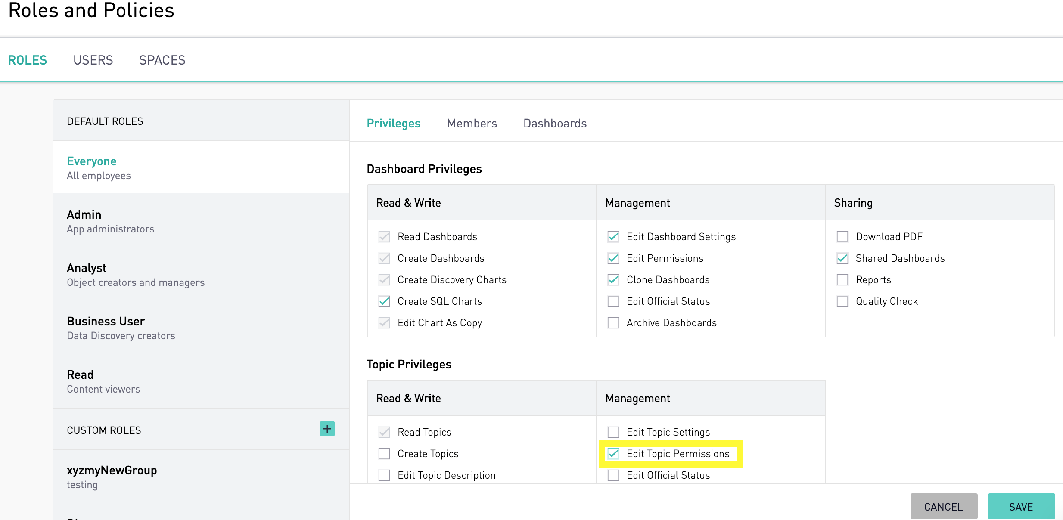
Task: Enable Edit Official Status for topics
Action: (x=613, y=475)
